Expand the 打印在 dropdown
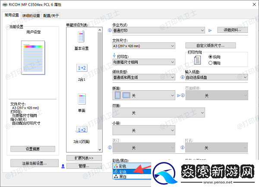This screenshot has width=259, height=187. tap(144, 62)
